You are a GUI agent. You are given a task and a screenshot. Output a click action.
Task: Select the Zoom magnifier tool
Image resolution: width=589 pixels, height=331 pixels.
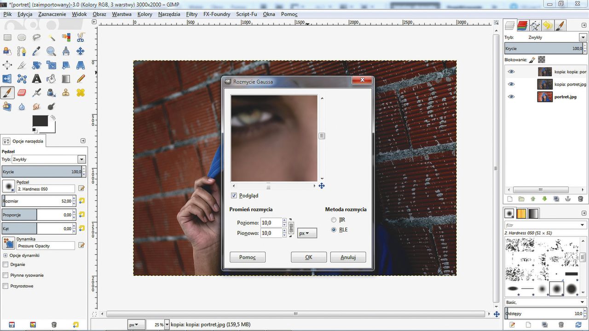pyautogui.click(x=51, y=51)
